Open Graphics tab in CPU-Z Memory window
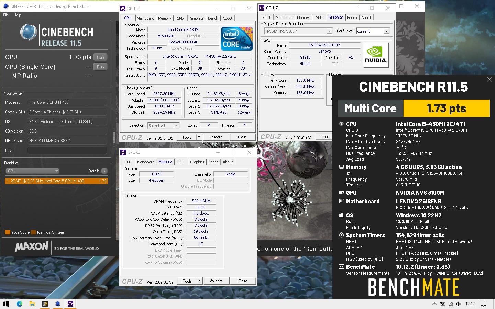Screen dimensions: 495x309 click(197, 162)
